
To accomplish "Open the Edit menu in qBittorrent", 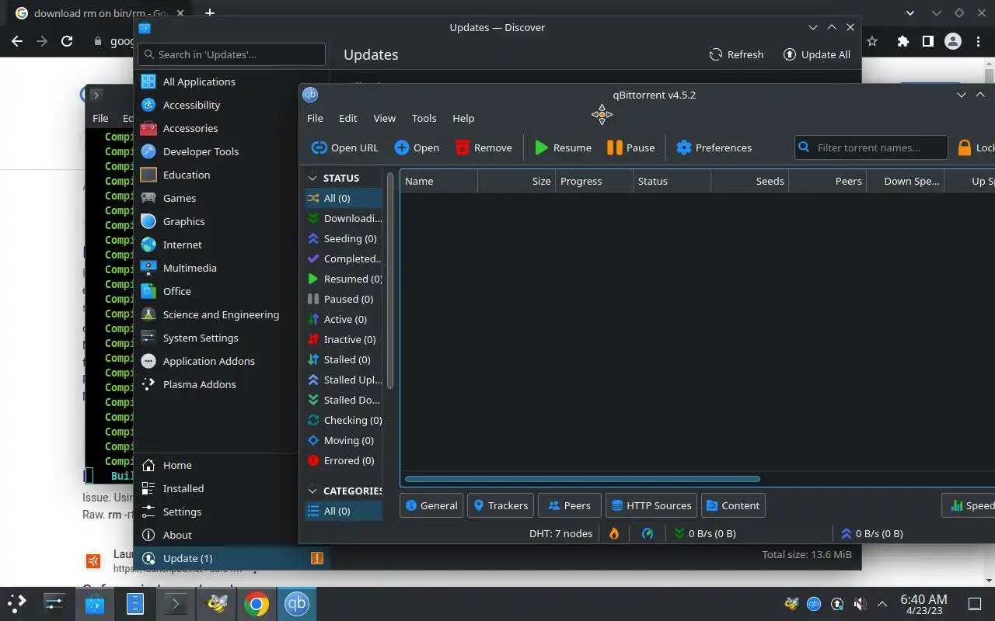I will [348, 118].
